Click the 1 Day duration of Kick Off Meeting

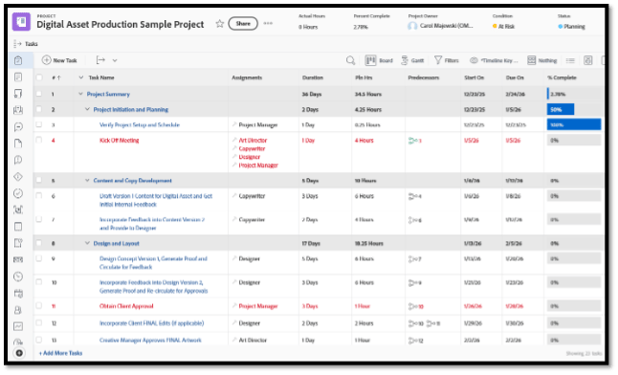[308, 141]
